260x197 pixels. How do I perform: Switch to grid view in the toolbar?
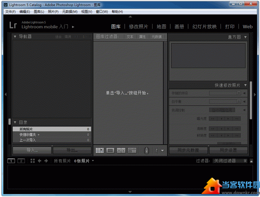[100, 150]
